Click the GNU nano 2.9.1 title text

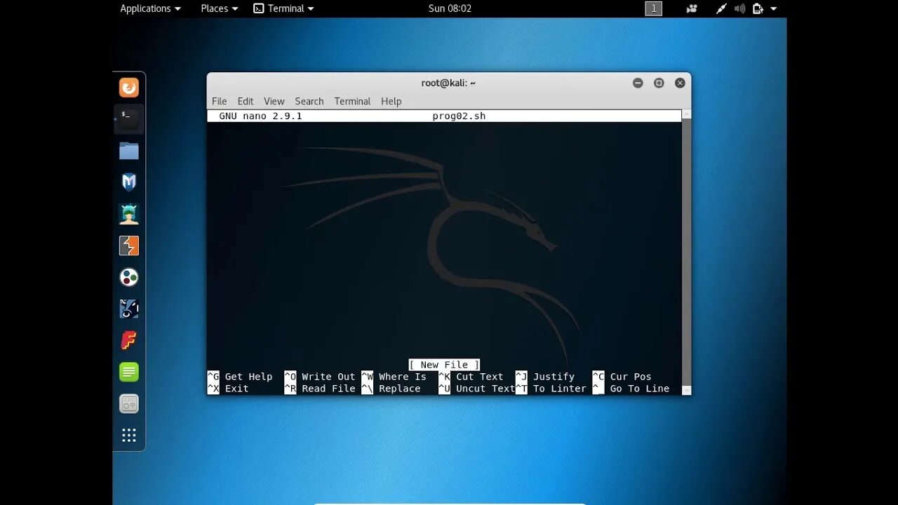[260, 116]
